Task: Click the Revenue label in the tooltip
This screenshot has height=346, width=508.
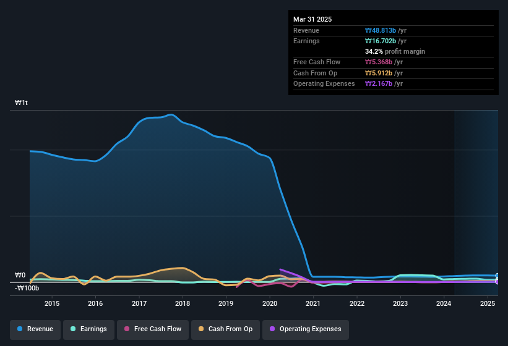Action: pos(306,30)
